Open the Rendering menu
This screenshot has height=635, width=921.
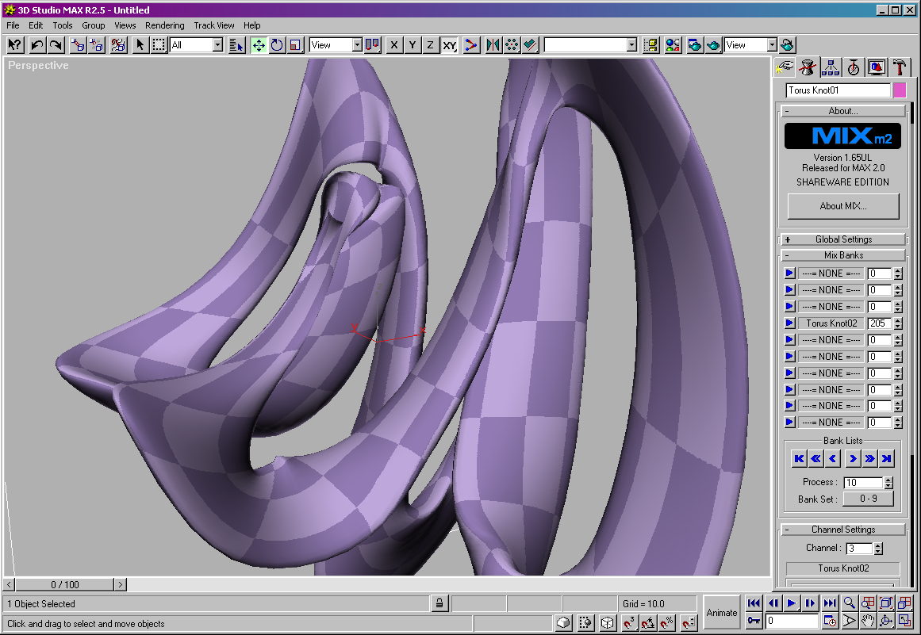click(164, 25)
